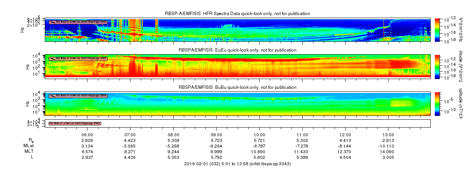Click the MLat value 3.134
Screen dimensions: 471x169
coord(87,145)
